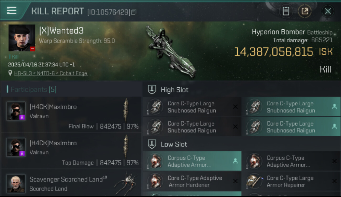This screenshot has height=197, width=341.
Task: Click the Participants [5] header
Action: tap(33, 90)
